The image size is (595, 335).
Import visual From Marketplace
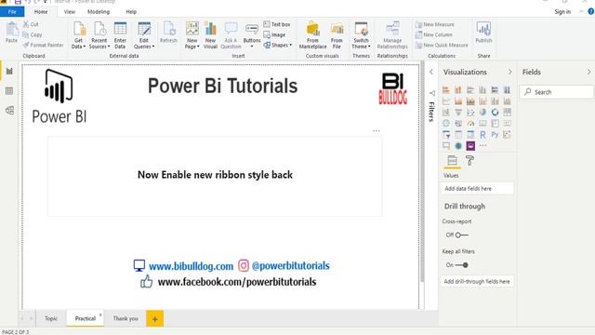pos(312,35)
